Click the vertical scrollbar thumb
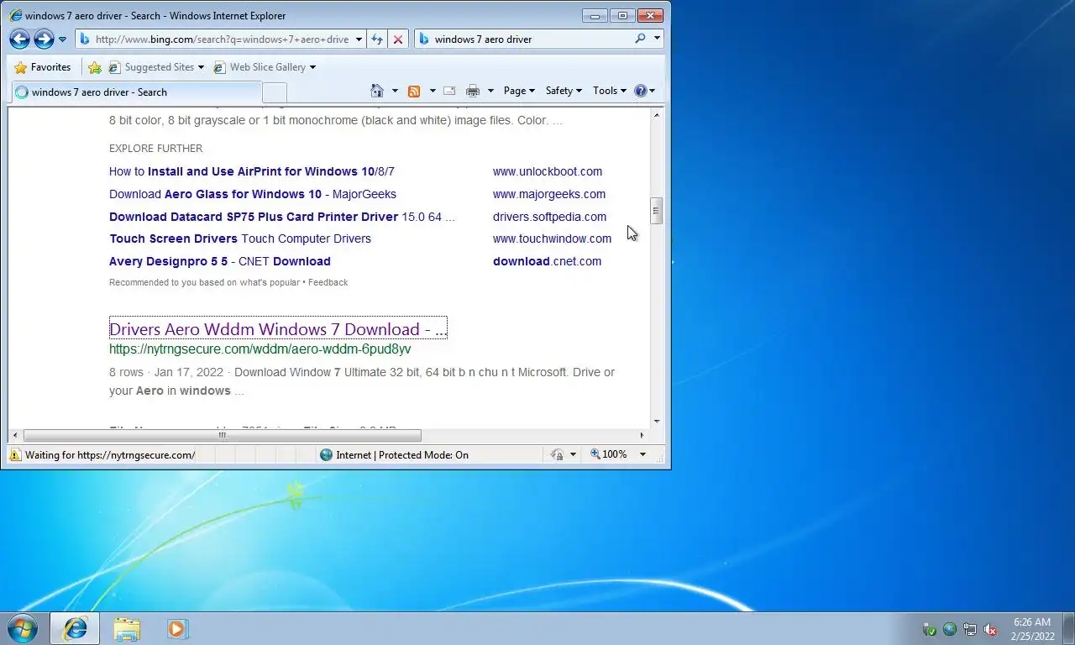Image resolution: width=1075 pixels, height=645 pixels. tap(657, 211)
